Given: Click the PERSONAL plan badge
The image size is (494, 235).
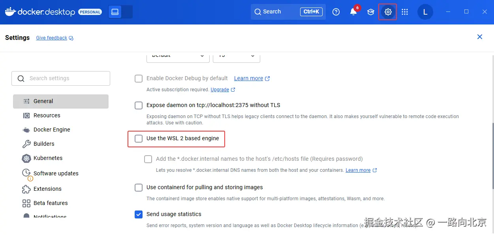Looking at the screenshot, I should 90,12.
